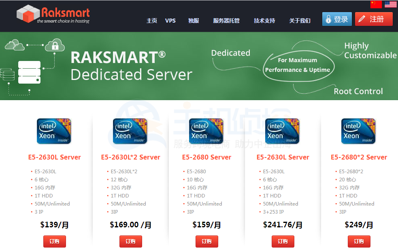The image size is (398, 252).
Task: Click Intel Xeon badge for E5-2680 Server
Action: point(206,131)
